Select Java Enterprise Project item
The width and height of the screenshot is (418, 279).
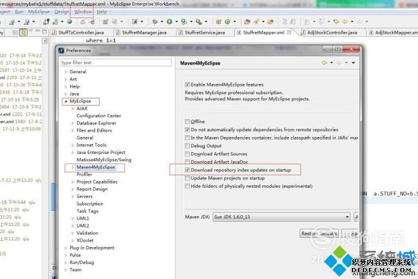pyautogui.click(x=101, y=152)
